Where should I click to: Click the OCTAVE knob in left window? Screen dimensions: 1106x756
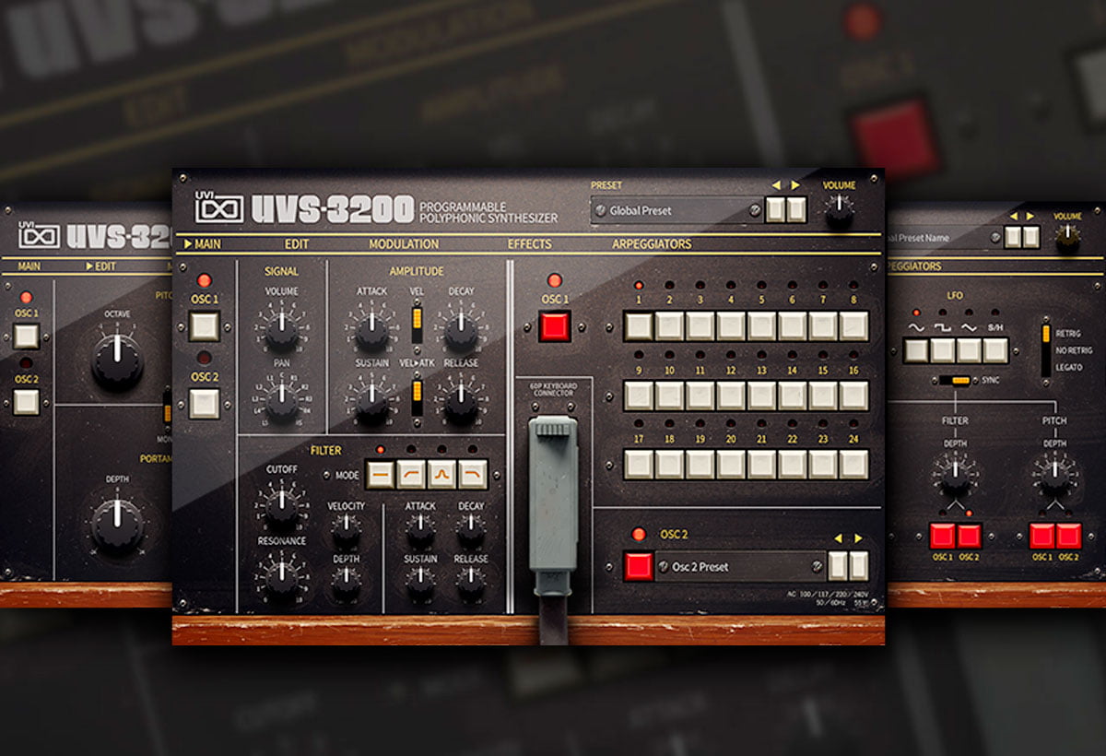pyautogui.click(x=117, y=362)
